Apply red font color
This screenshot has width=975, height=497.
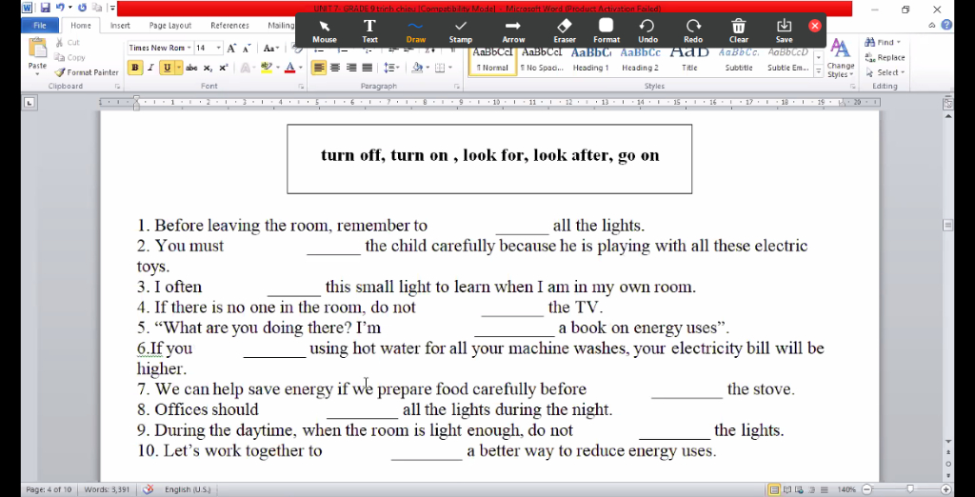click(289, 68)
